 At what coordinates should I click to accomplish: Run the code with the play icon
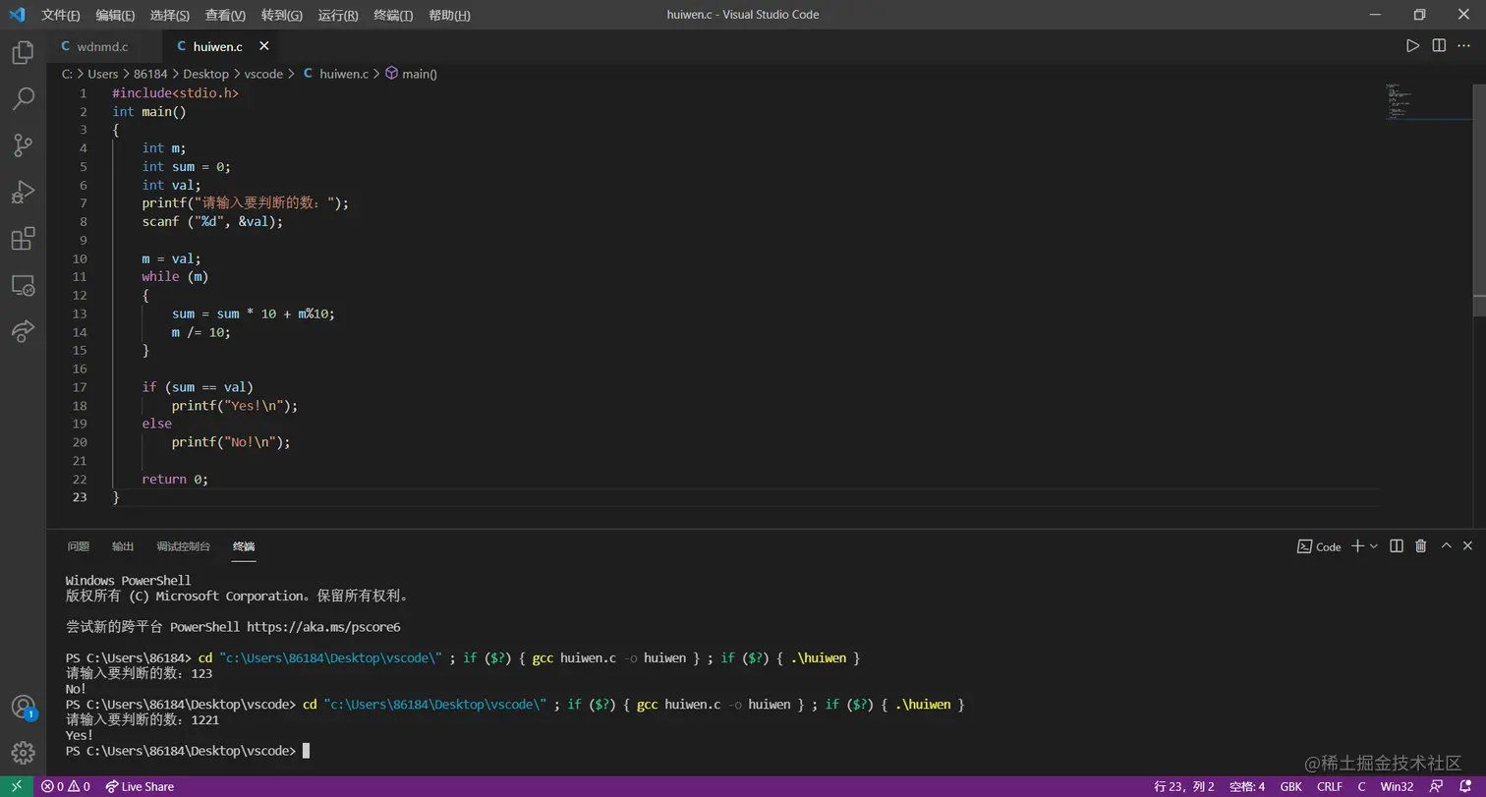pos(1412,46)
